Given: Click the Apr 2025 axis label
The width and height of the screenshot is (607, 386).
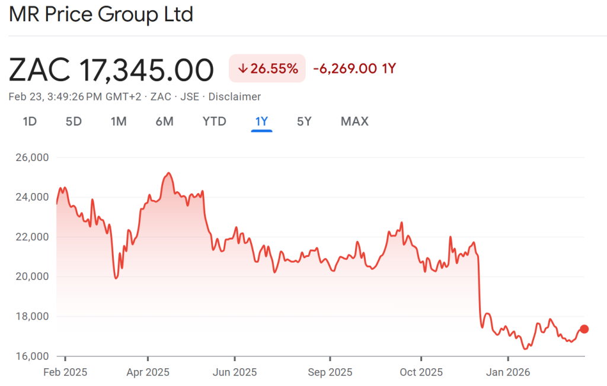Looking at the screenshot, I should [x=149, y=372].
